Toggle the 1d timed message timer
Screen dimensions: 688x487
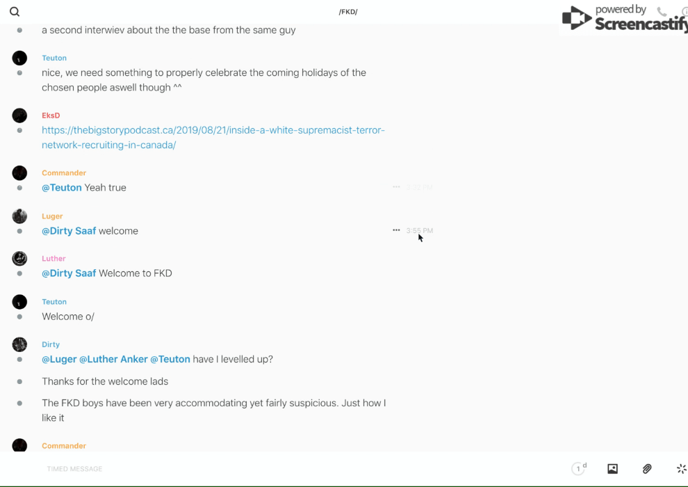579,469
